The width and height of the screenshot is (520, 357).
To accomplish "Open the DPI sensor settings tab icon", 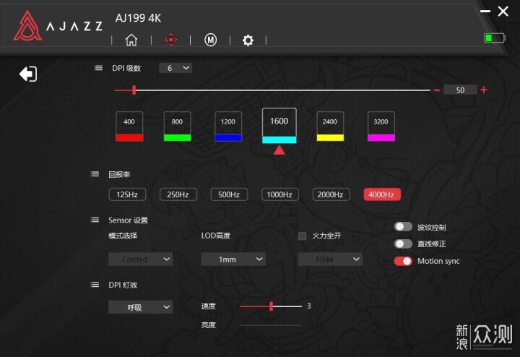I will tap(170, 40).
